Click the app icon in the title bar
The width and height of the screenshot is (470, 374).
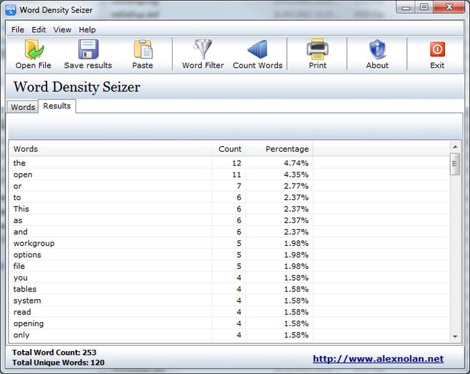coord(11,10)
